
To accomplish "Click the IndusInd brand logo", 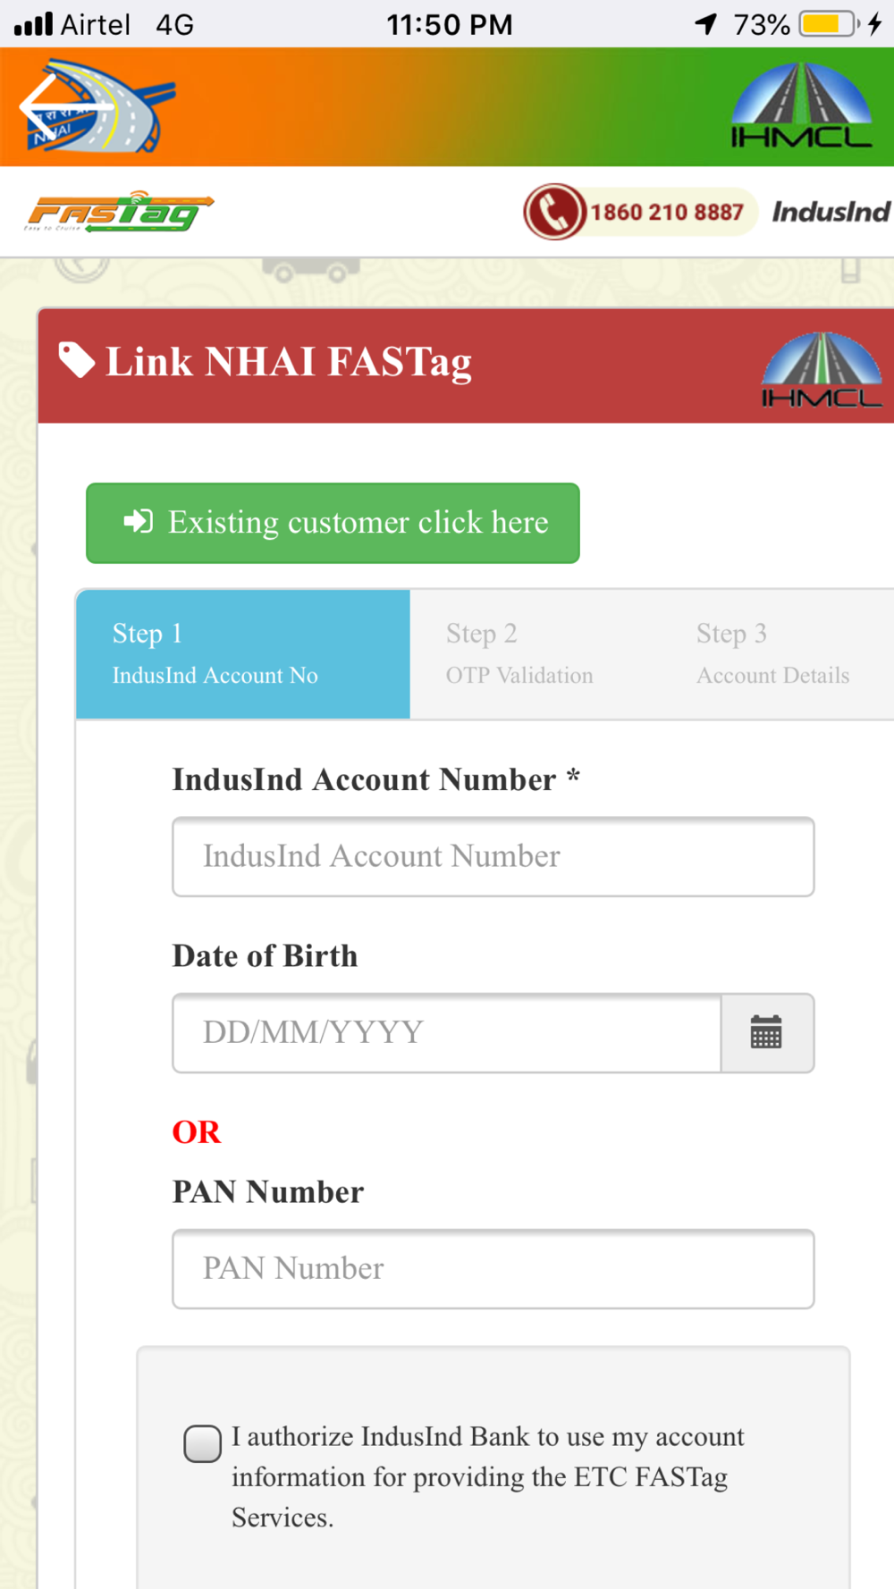I will 831,212.
